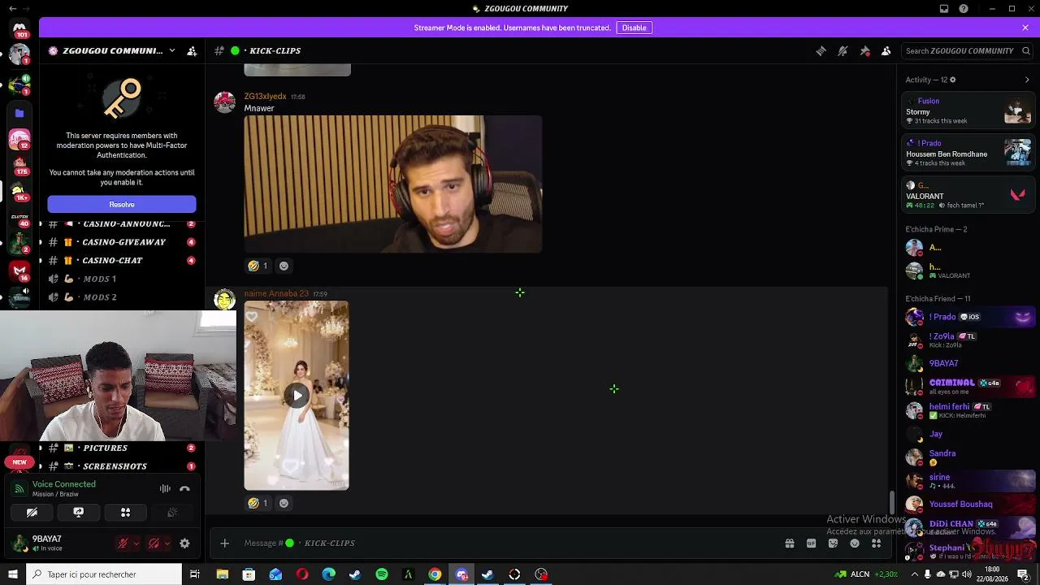Open User Settings gear
1040x585 pixels.
[x=184, y=544]
